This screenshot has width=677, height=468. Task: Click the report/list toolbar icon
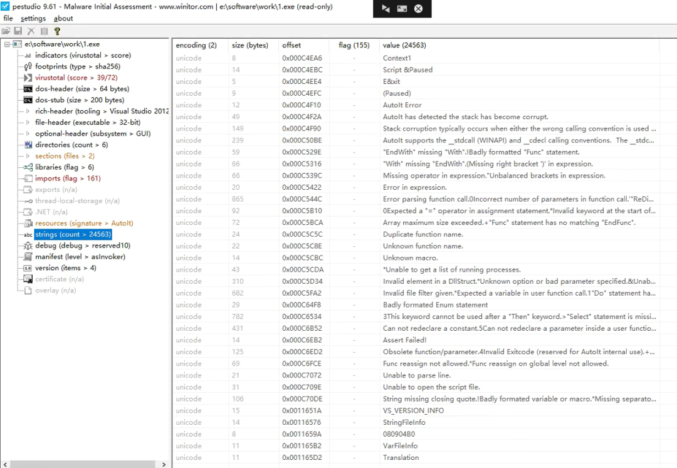(44, 31)
